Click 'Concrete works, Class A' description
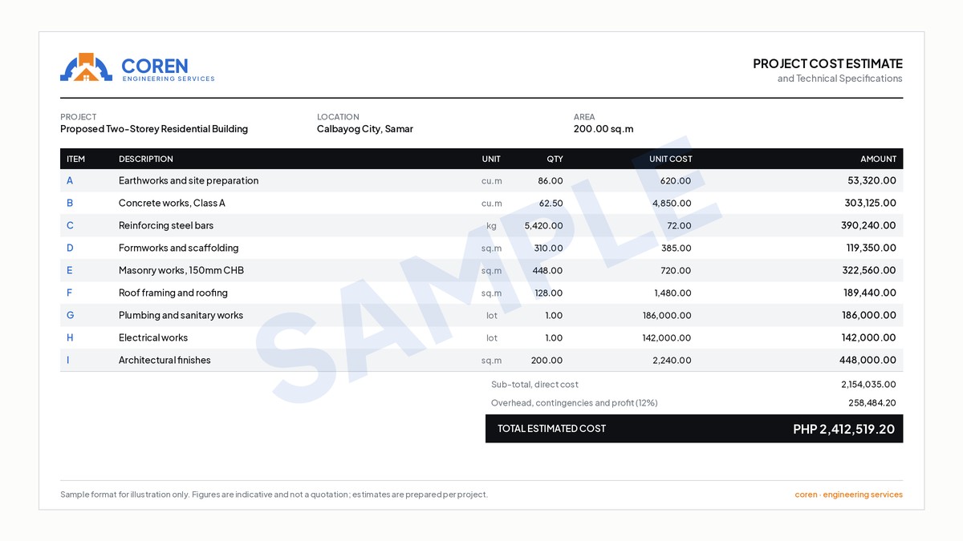 [x=172, y=204]
